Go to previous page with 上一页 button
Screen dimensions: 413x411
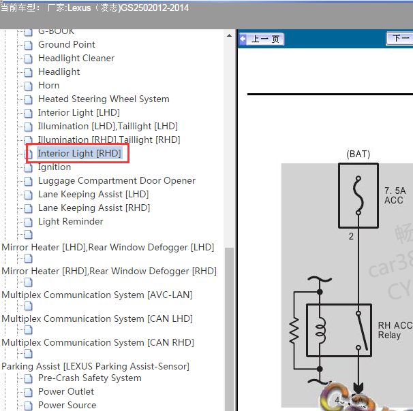coord(262,39)
